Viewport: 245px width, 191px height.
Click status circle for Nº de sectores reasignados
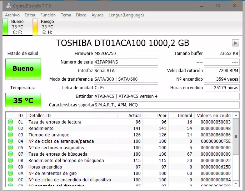point(10,148)
